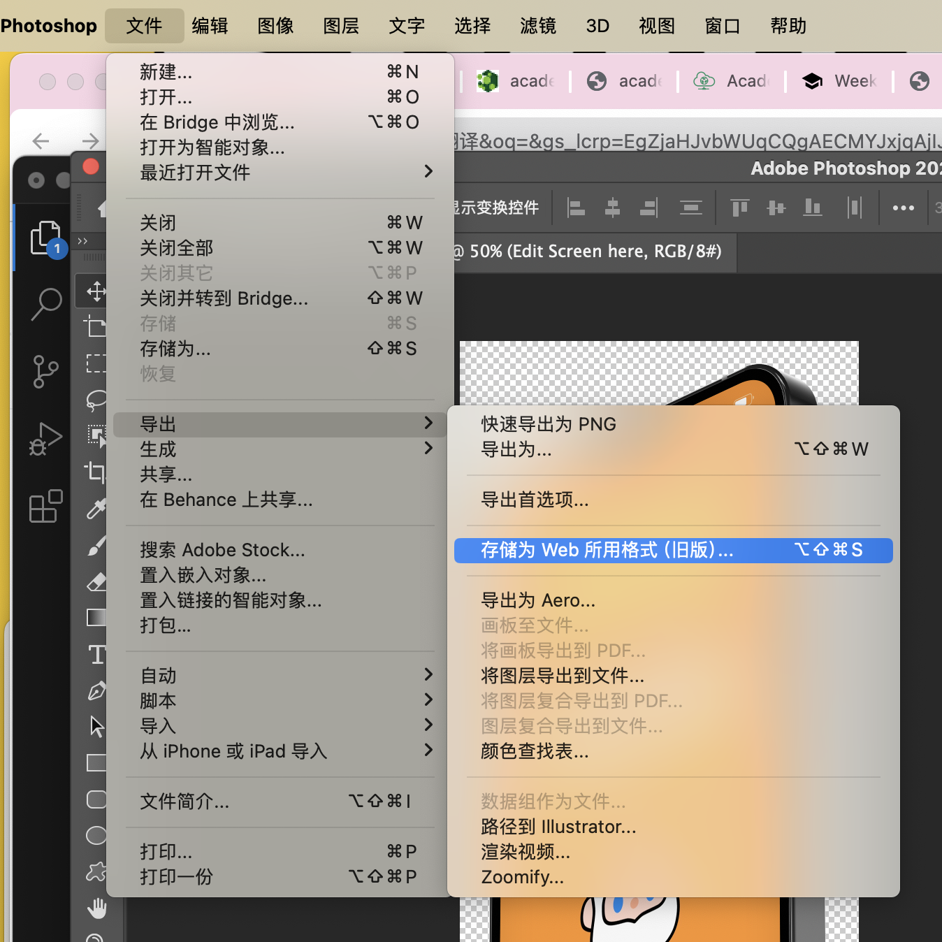Switch to the browser tab labeled Week

click(839, 81)
